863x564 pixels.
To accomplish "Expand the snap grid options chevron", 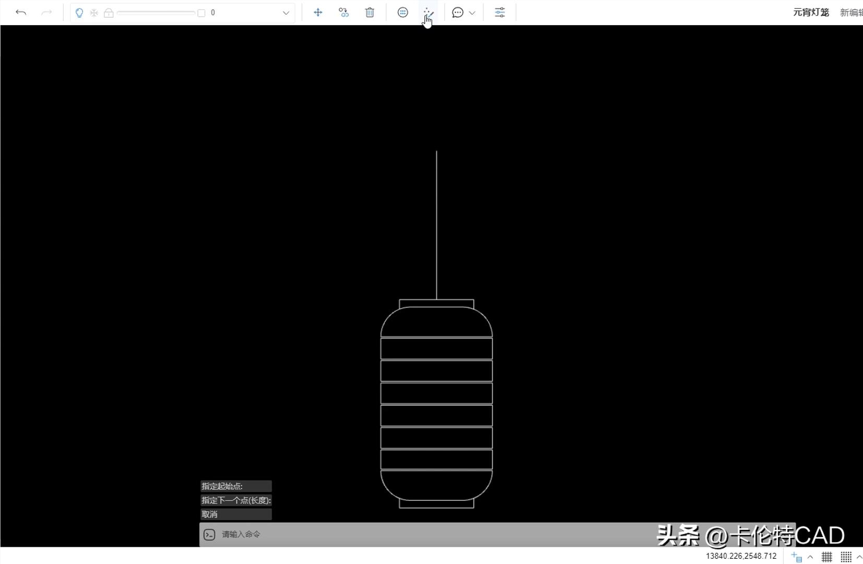I will [859, 557].
